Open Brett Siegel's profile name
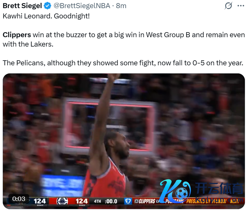This screenshot has width=248, height=210. [22, 6]
